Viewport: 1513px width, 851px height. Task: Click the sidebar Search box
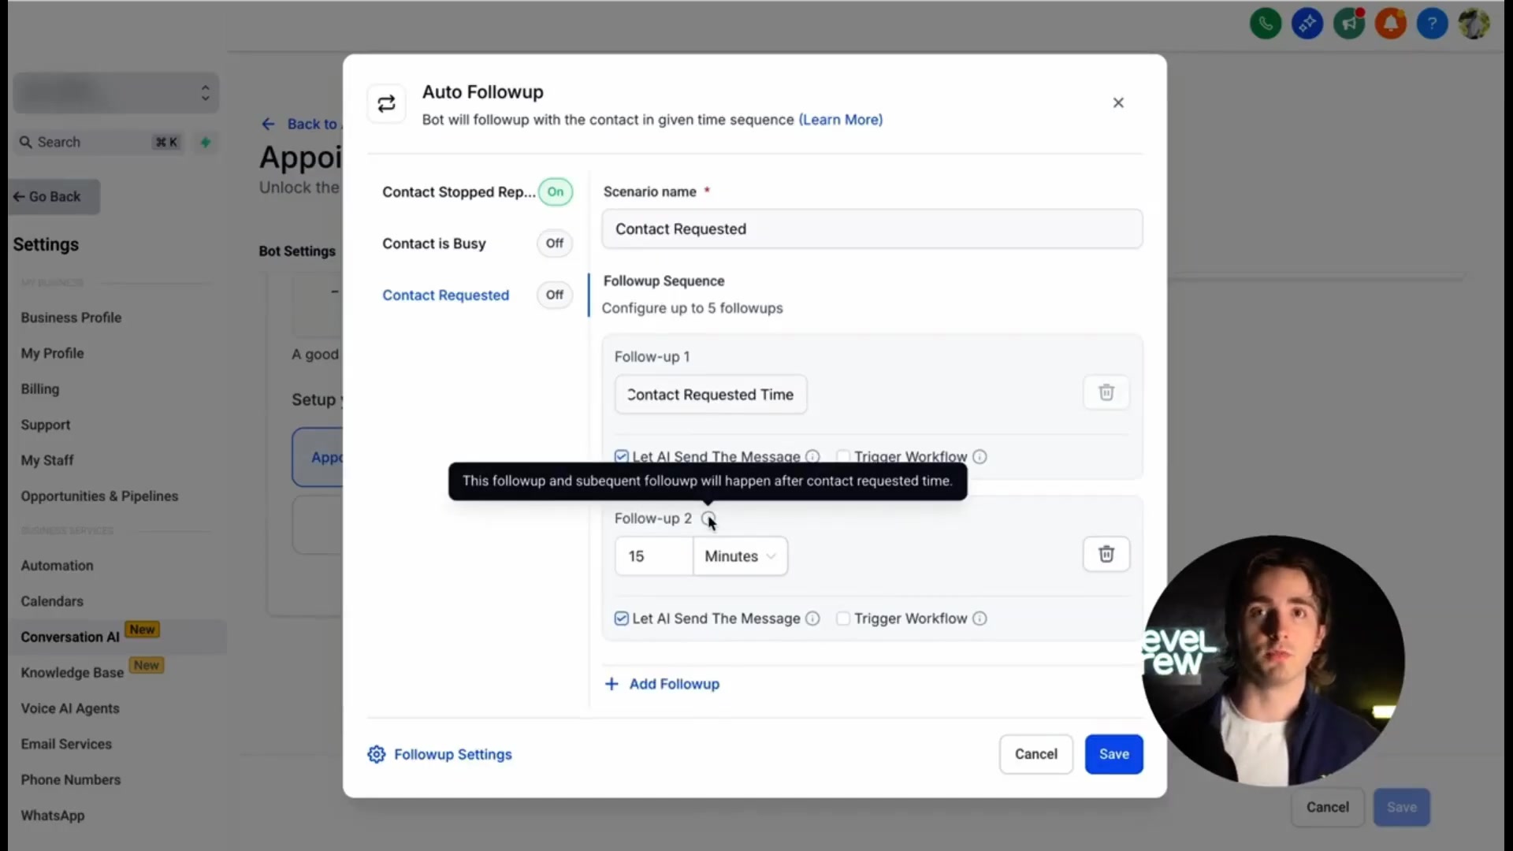pos(100,143)
